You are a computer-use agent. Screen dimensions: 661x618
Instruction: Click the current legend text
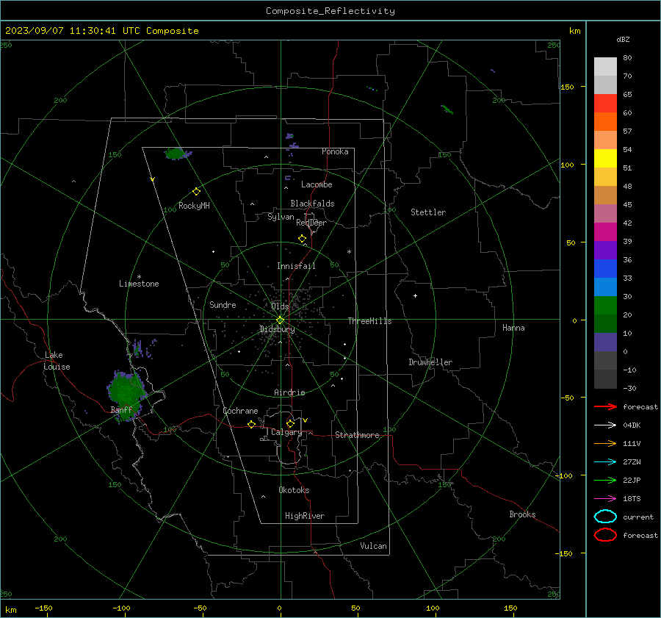point(638,517)
